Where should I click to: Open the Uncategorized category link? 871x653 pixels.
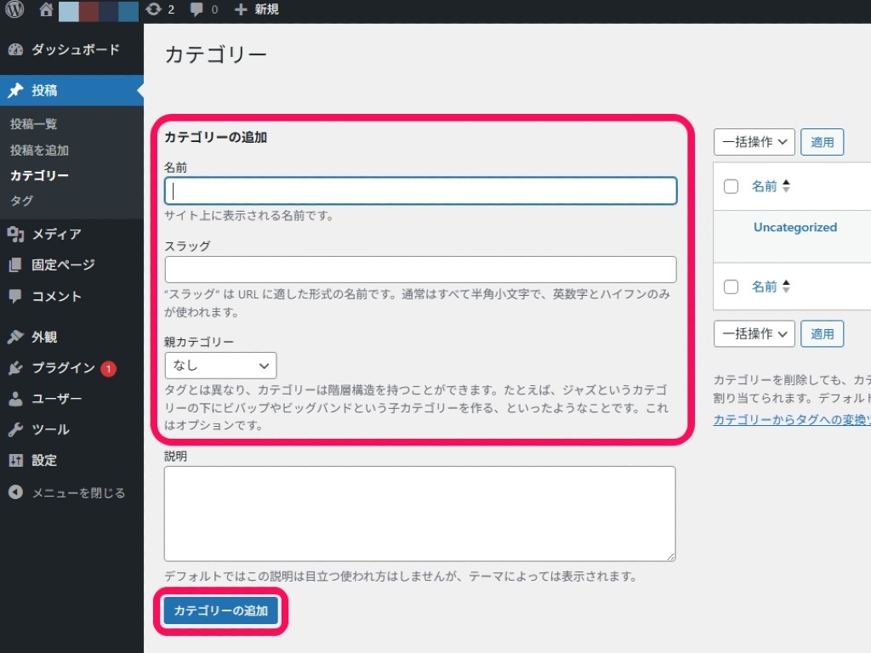click(795, 227)
